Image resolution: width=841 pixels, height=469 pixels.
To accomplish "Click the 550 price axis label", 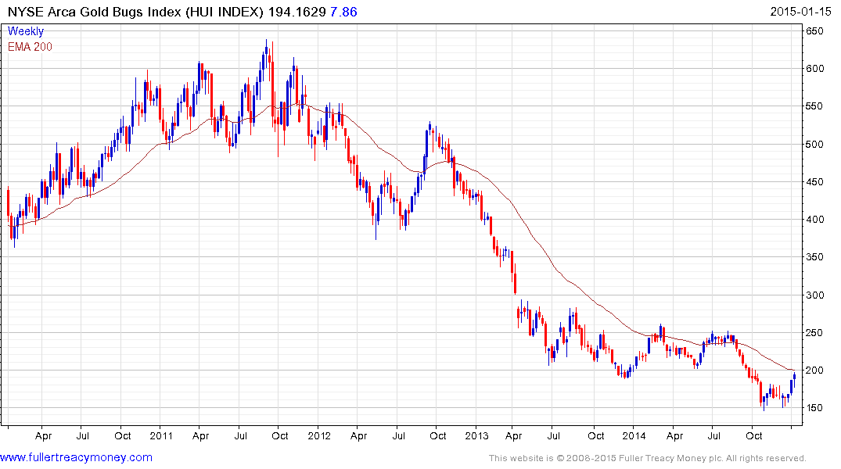I will point(814,106).
